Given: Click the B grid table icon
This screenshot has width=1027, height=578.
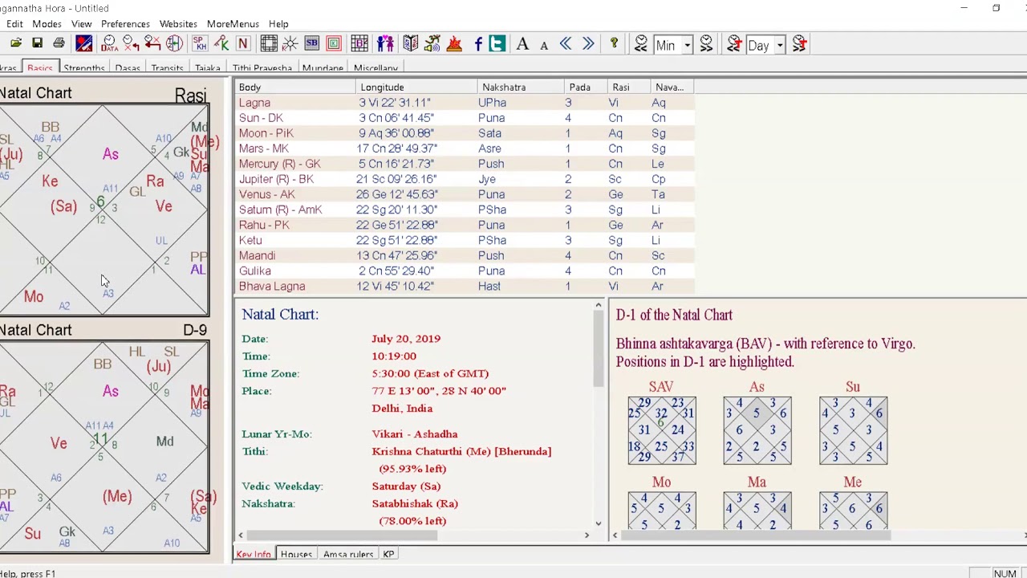Looking at the screenshot, I should point(359,44).
